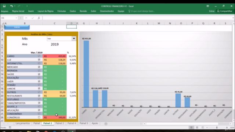
Task: Uncheck the EDUCAÇÃO checkbox
Action: pos(39,77)
